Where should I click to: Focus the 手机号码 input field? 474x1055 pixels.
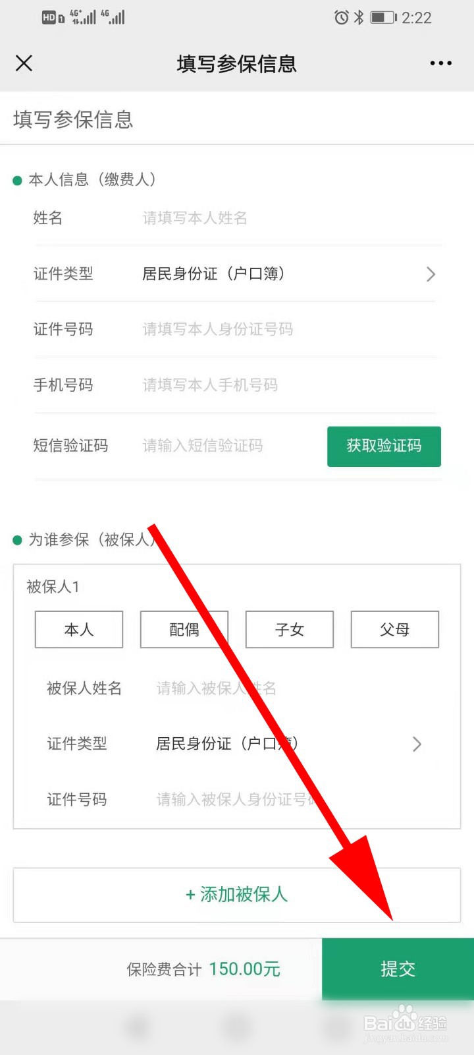point(290,385)
